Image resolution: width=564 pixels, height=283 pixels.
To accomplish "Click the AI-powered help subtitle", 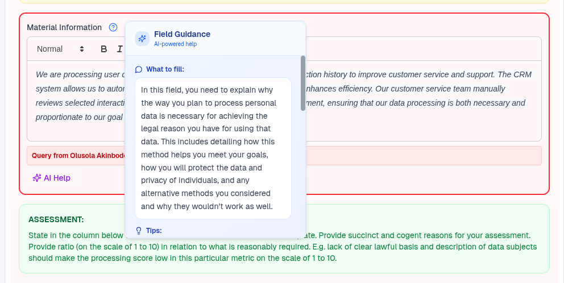I will click(x=175, y=44).
